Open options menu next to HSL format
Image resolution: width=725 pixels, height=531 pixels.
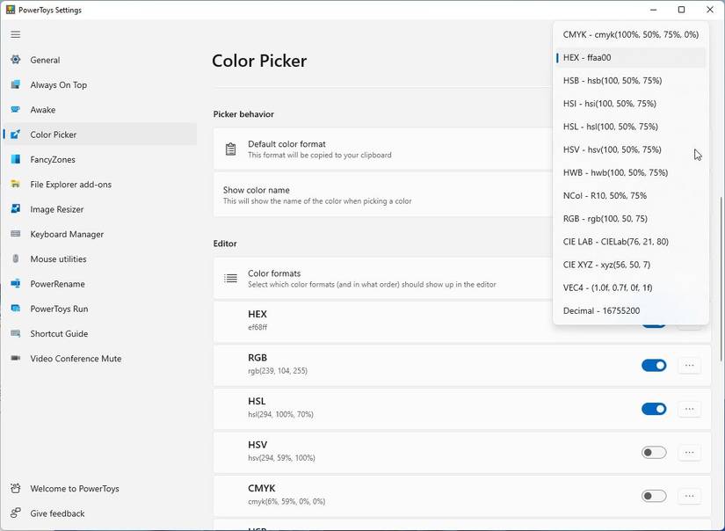point(689,408)
